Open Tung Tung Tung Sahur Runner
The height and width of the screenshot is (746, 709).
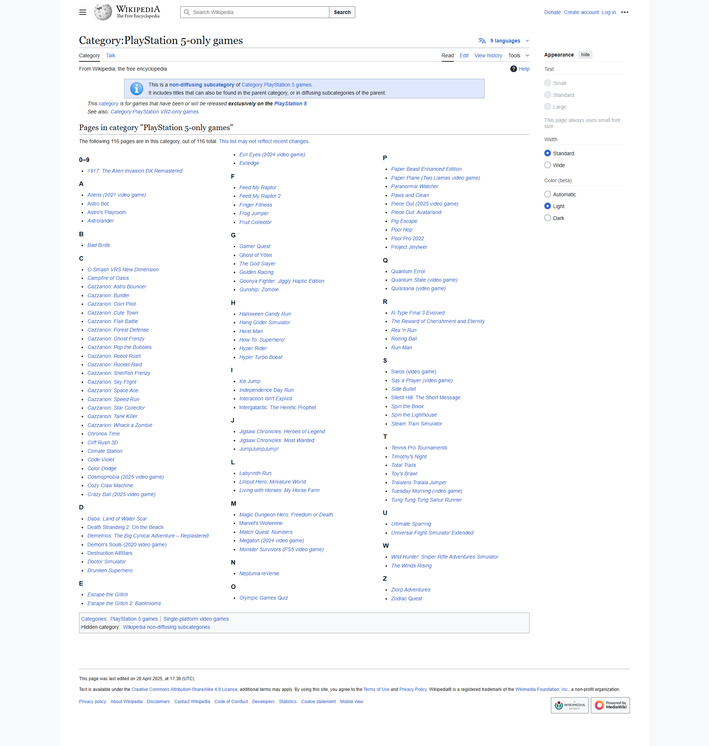[426, 500]
